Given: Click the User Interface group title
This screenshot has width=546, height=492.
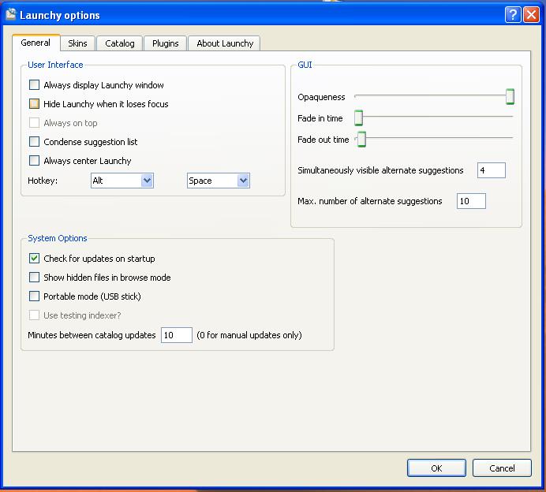Looking at the screenshot, I should point(55,65).
